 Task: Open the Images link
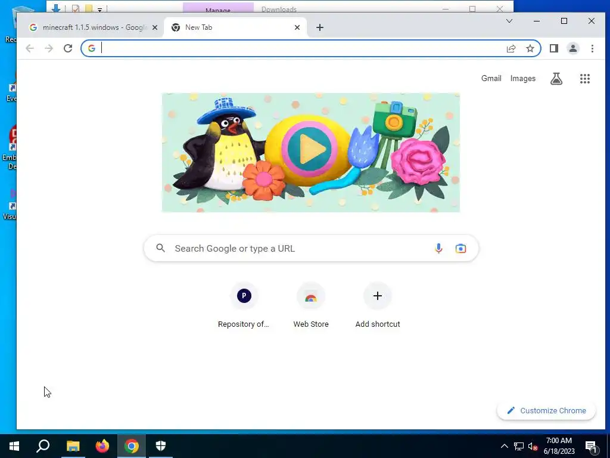pos(523,78)
